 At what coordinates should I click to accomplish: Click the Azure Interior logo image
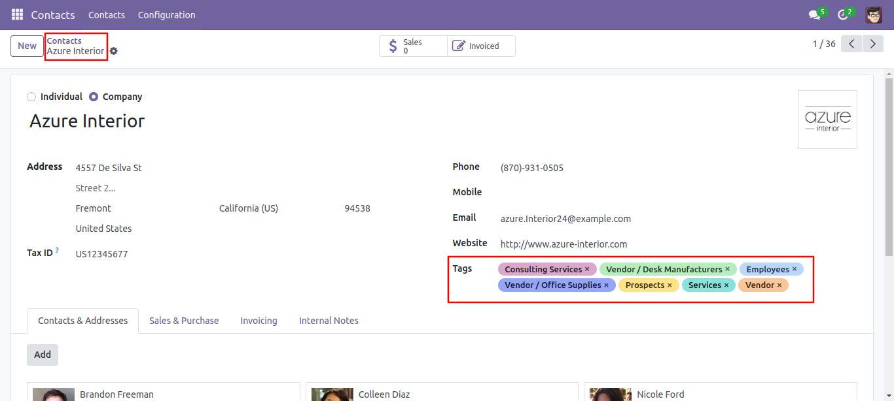click(x=828, y=120)
